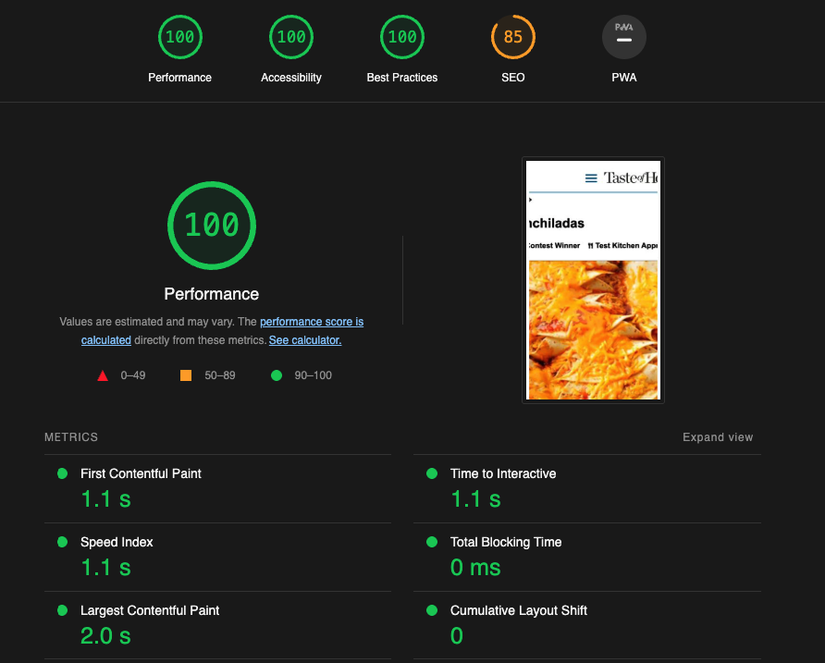Open the Accessibility score gauge

pyautogui.click(x=291, y=37)
